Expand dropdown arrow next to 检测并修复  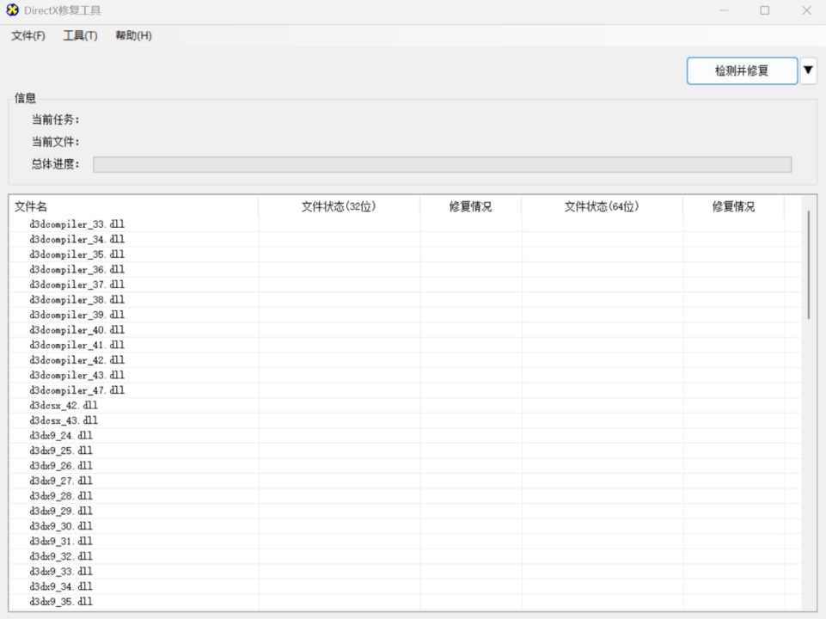tap(808, 70)
